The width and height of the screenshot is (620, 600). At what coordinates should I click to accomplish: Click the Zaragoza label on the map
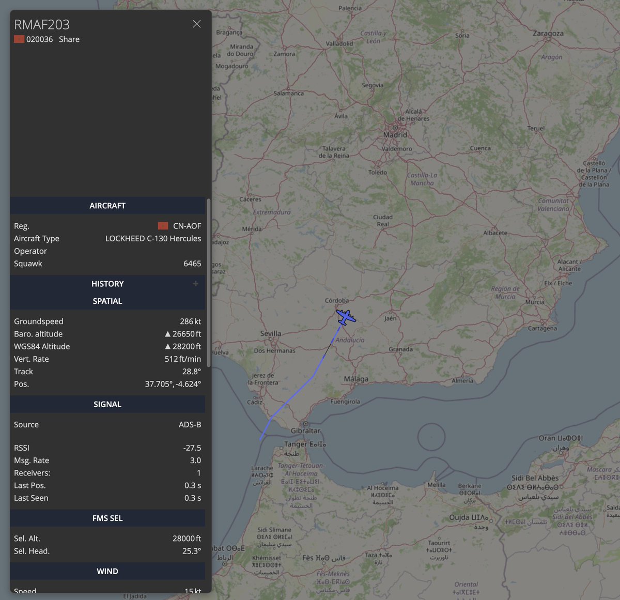(x=548, y=34)
